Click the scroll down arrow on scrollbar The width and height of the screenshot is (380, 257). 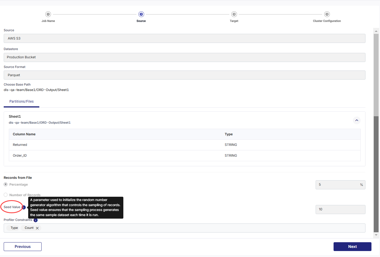tap(376, 235)
